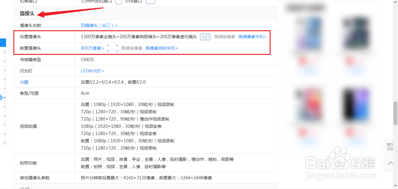The height and width of the screenshot is (189, 398).
Task: Click the HD badge icon
Action: 205,37
